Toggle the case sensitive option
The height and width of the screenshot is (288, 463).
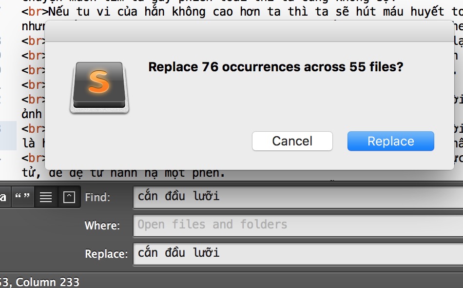coord(3,197)
